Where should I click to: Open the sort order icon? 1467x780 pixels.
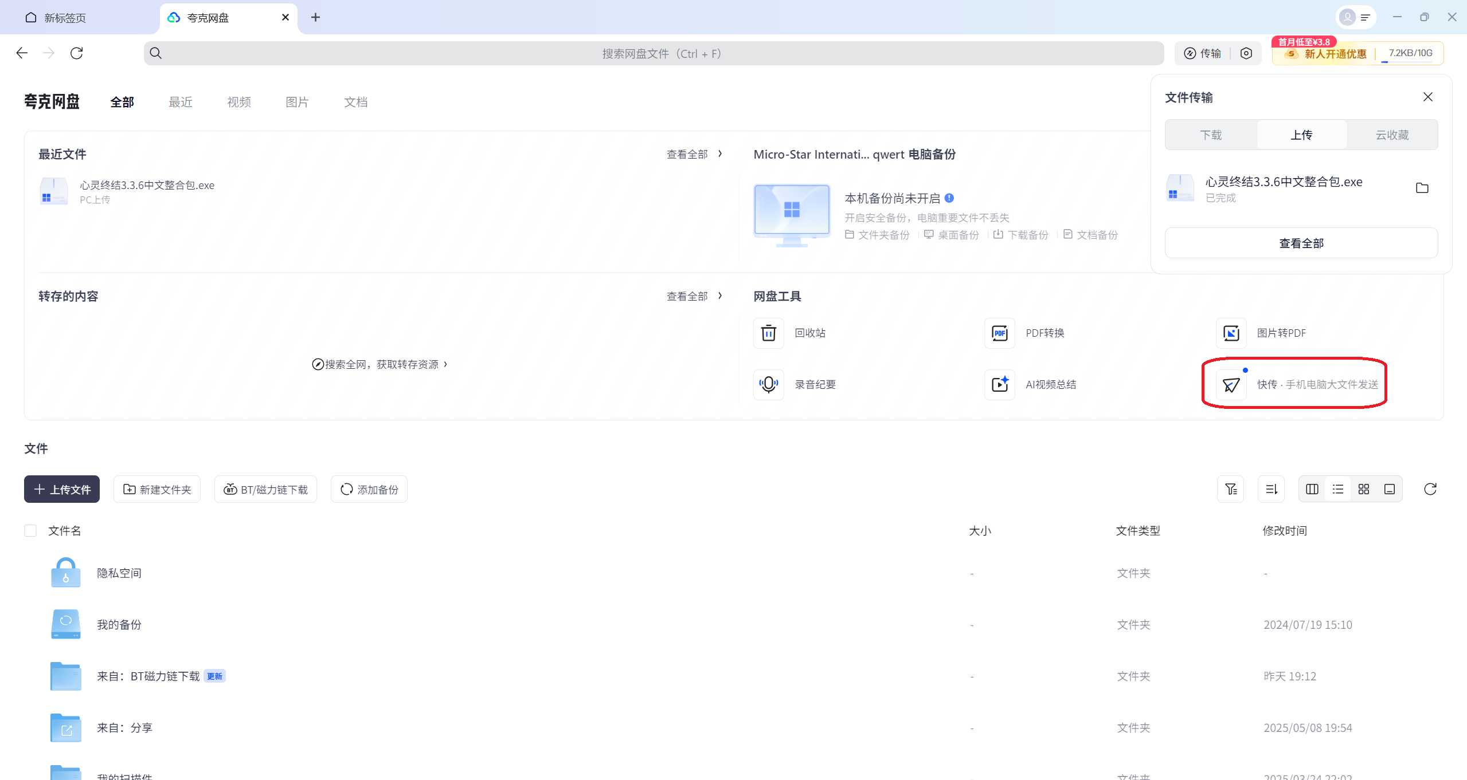(x=1271, y=490)
